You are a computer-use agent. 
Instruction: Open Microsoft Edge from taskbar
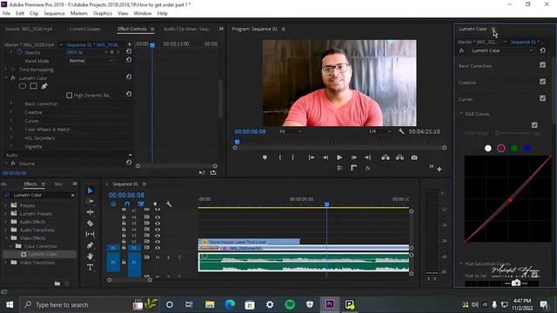tap(230, 304)
